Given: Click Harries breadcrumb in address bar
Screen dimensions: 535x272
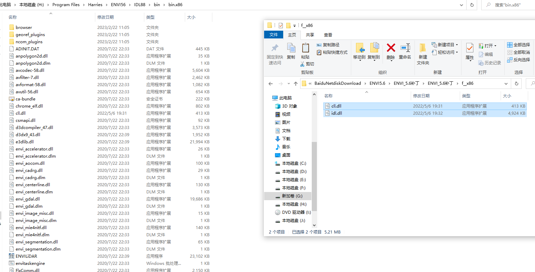Looking at the screenshot, I should coord(95,5).
